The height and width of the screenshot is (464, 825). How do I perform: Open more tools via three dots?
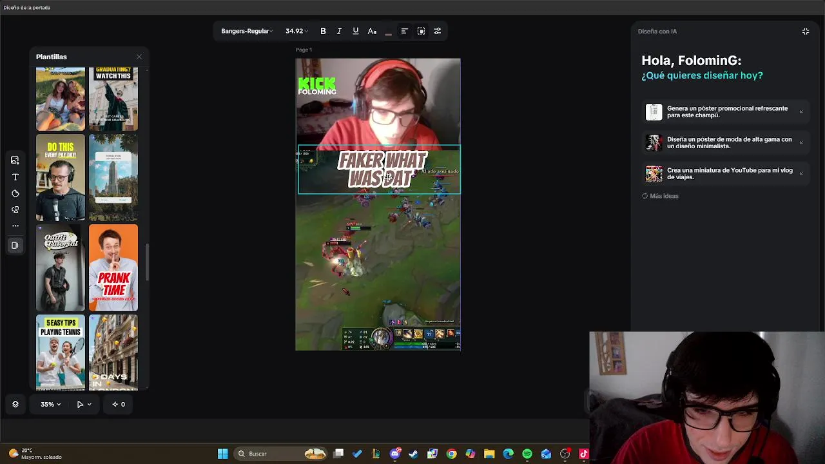15,226
